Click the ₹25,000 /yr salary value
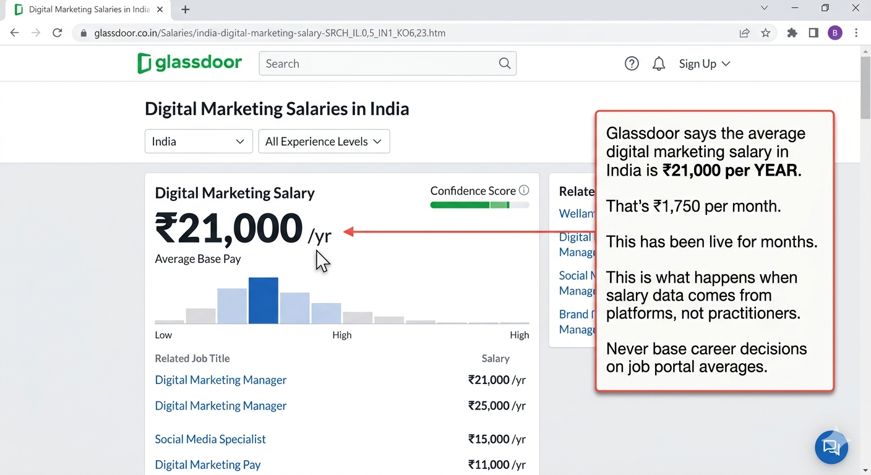The image size is (871, 475). (x=497, y=406)
